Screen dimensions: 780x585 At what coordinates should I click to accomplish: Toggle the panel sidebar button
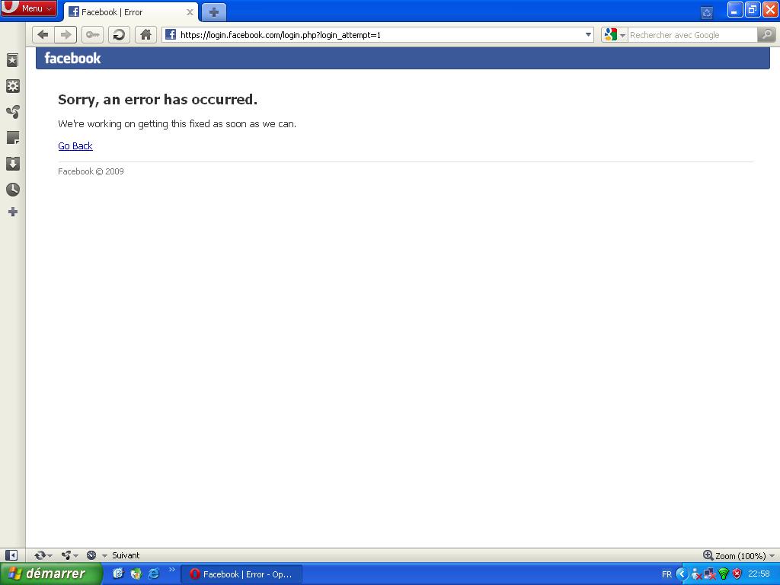pos(11,555)
